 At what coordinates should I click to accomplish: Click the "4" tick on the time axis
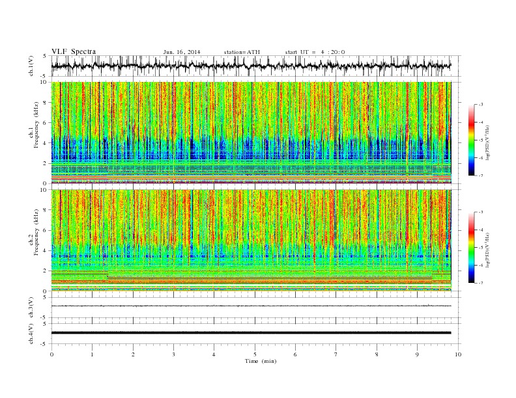pyautogui.click(x=214, y=354)
